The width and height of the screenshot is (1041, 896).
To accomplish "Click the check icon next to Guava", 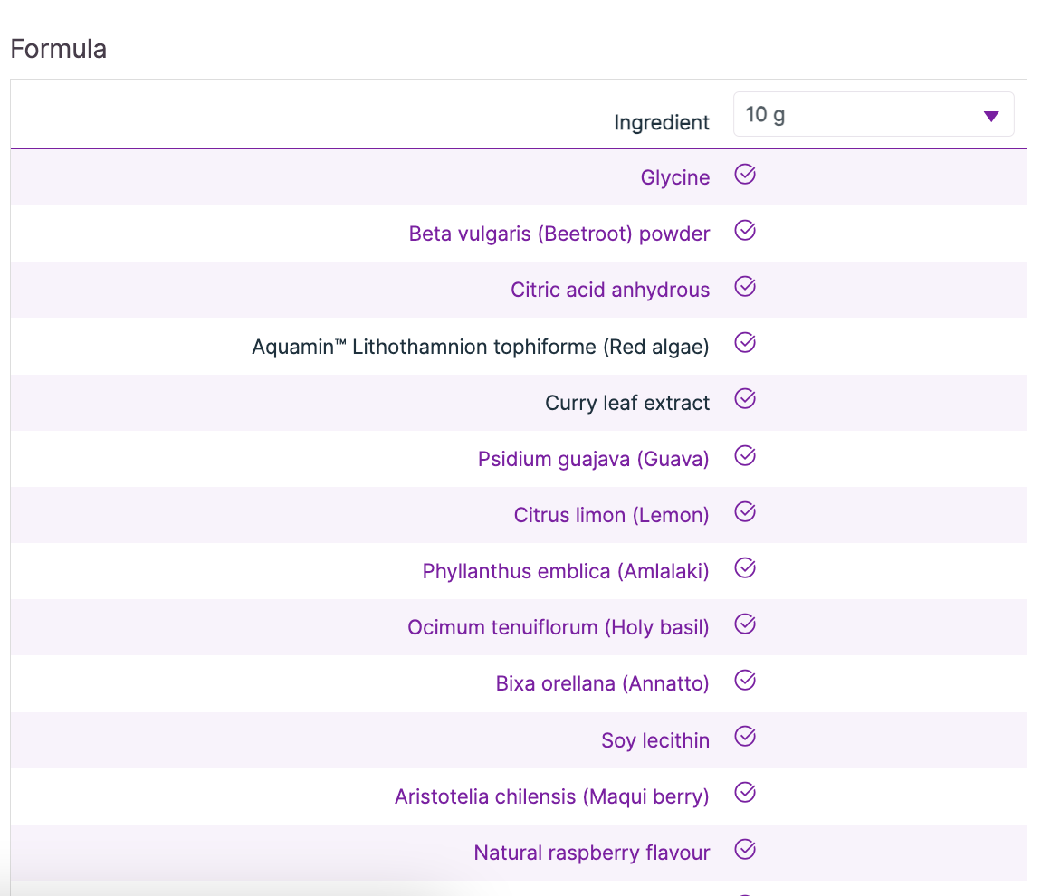I will point(745,456).
